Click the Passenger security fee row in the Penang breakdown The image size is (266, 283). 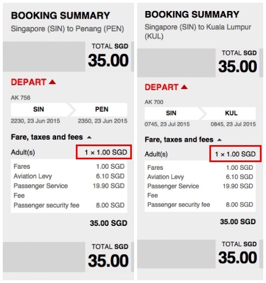(x=69, y=206)
